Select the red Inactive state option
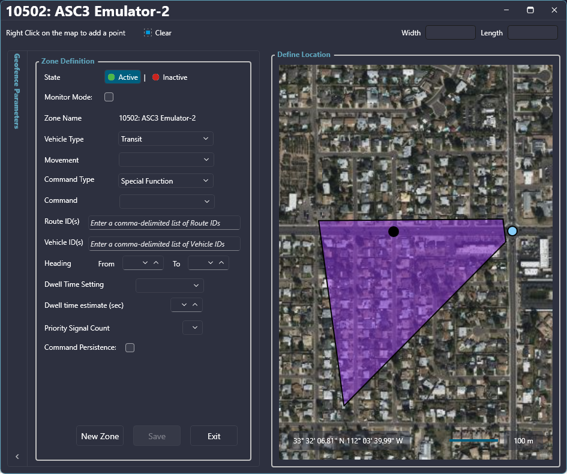This screenshot has width=567, height=474. 170,77
